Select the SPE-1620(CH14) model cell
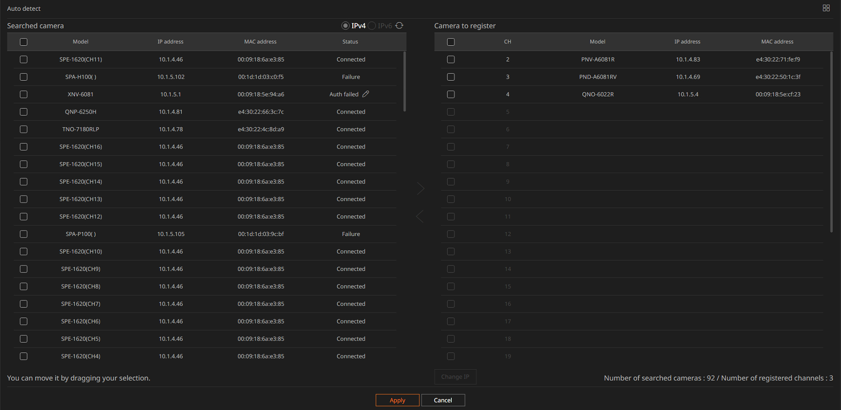The image size is (841, 410). click(x=81, y=181)
